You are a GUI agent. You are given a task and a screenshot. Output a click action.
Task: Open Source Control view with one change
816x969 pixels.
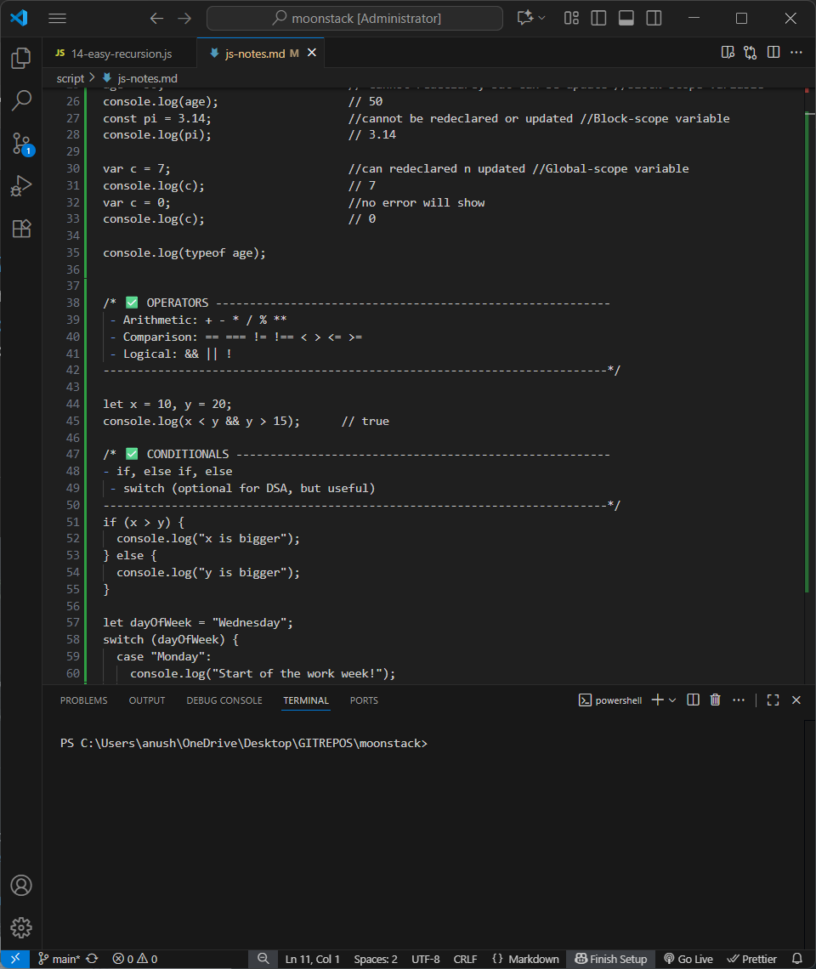[21, 144]
